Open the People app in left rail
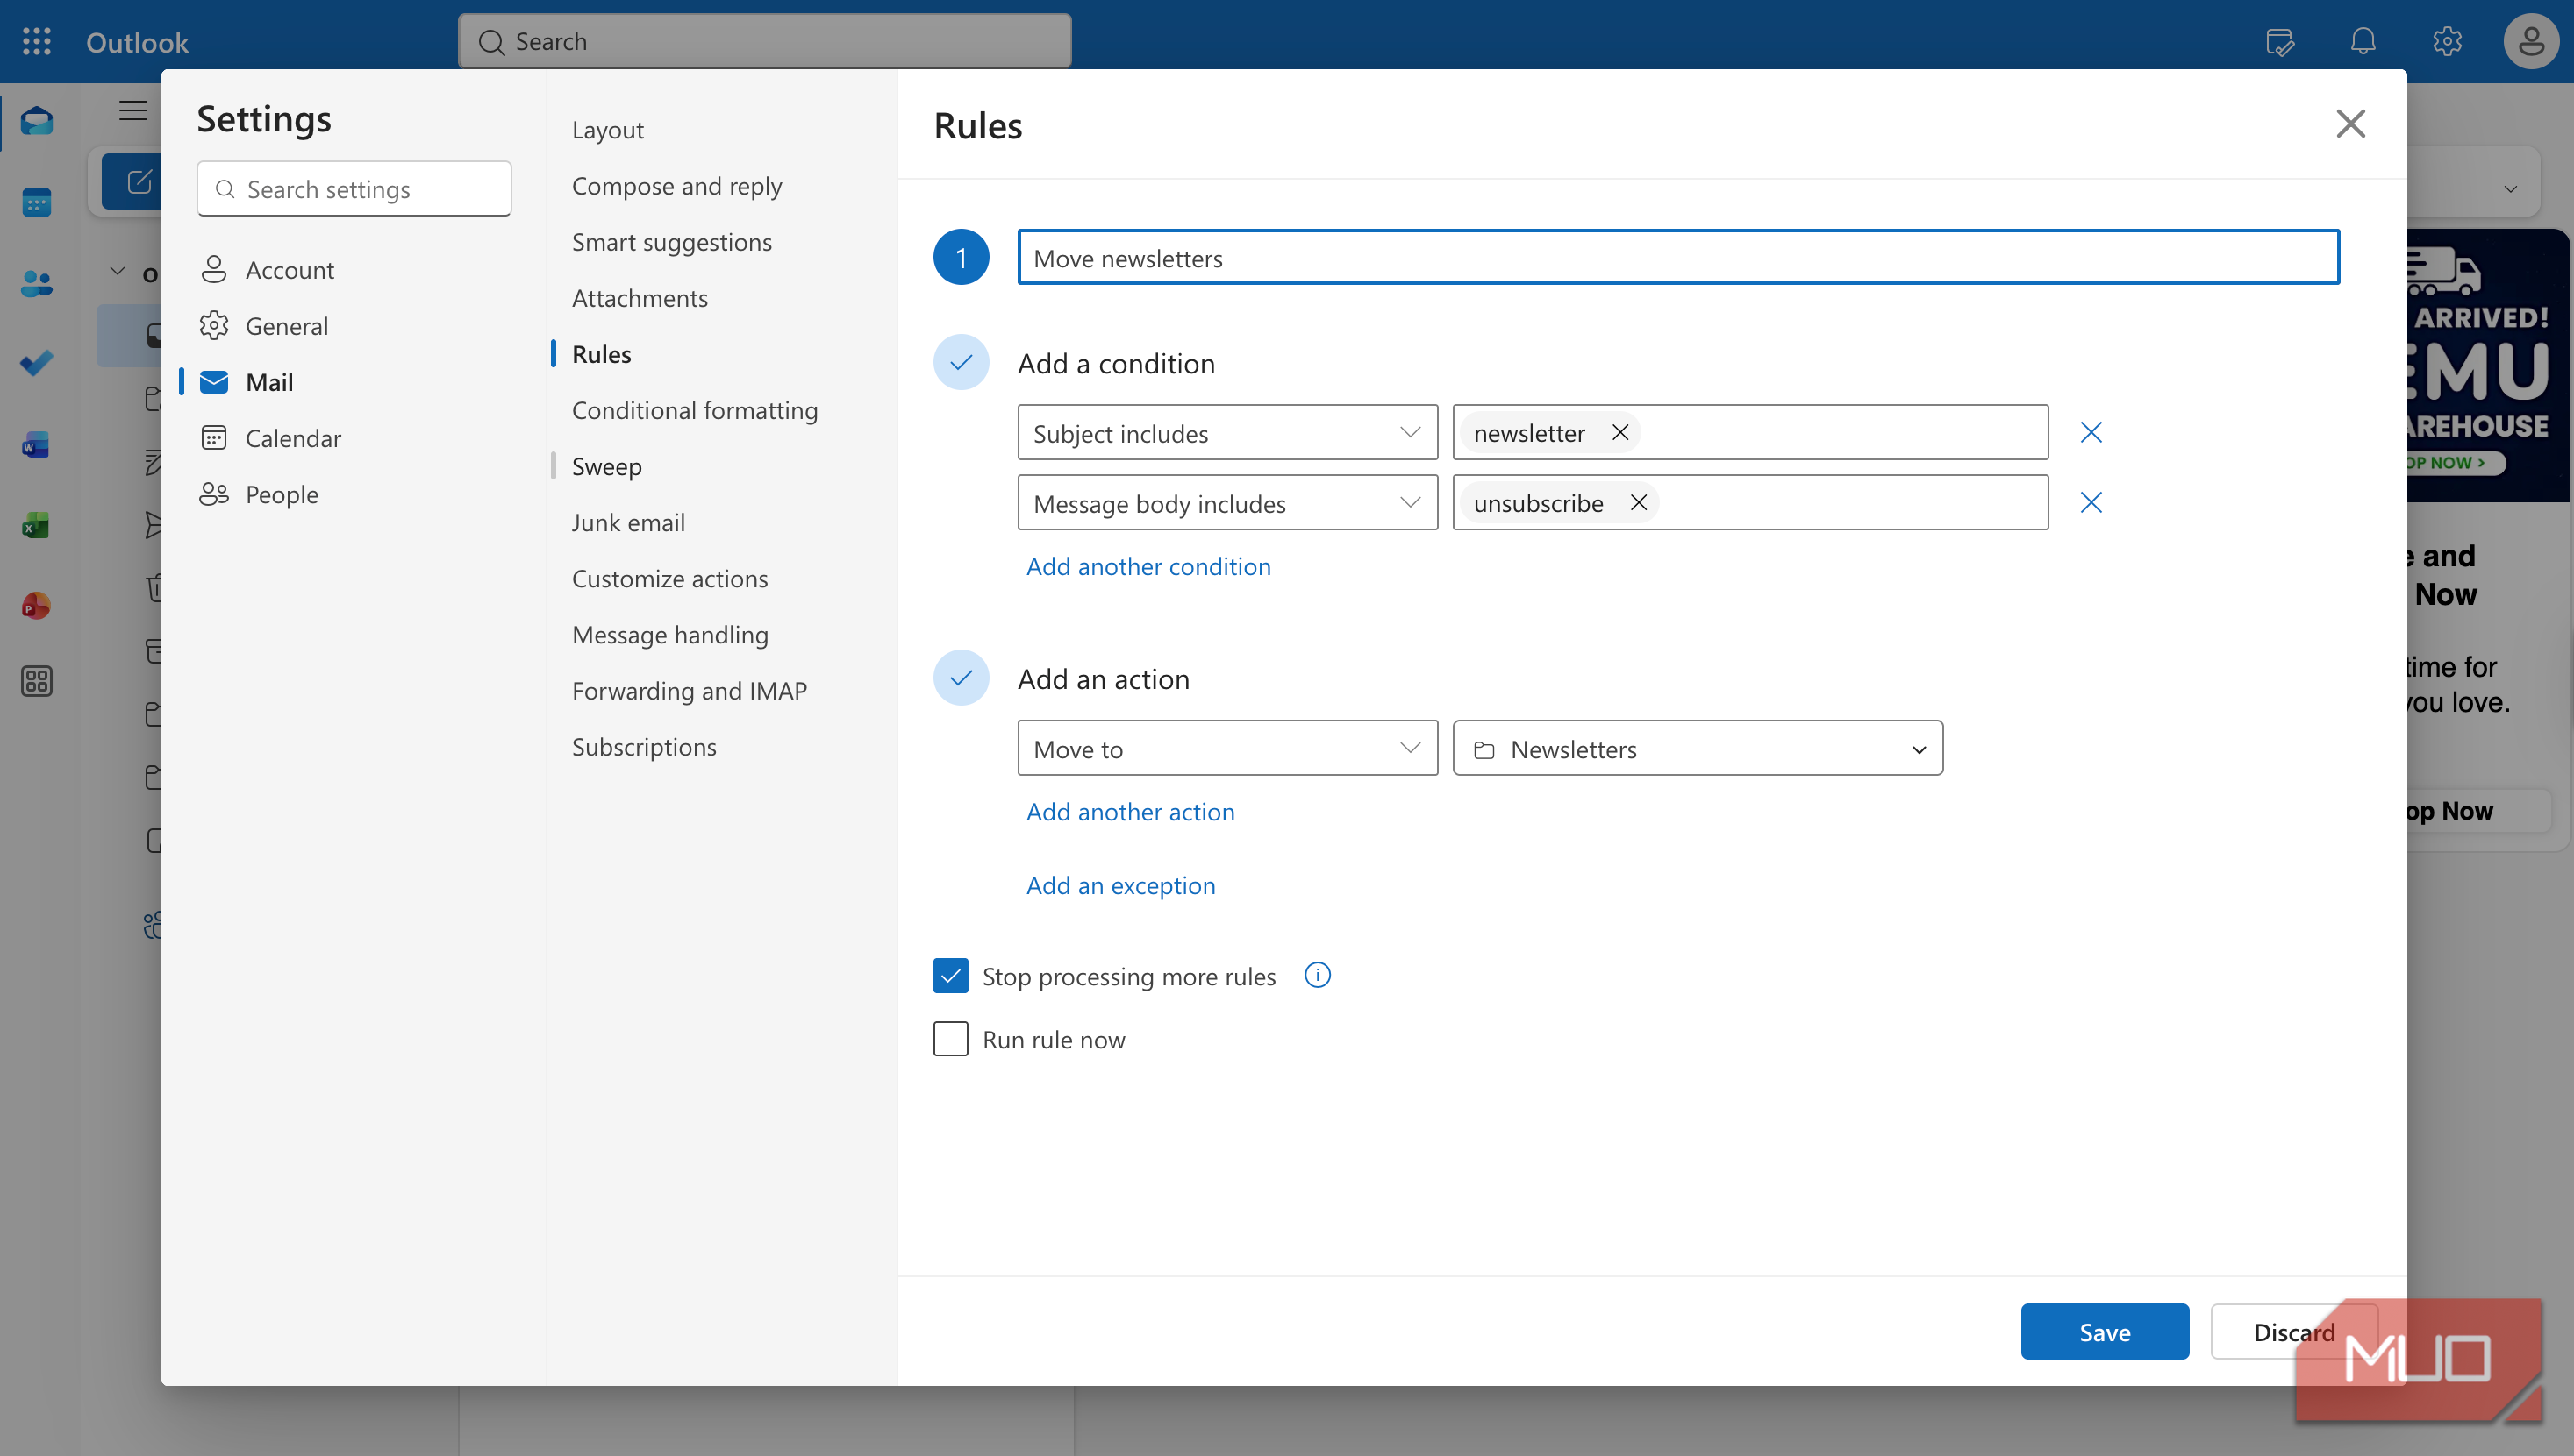2574x1456 pixels. pos(37,283)
